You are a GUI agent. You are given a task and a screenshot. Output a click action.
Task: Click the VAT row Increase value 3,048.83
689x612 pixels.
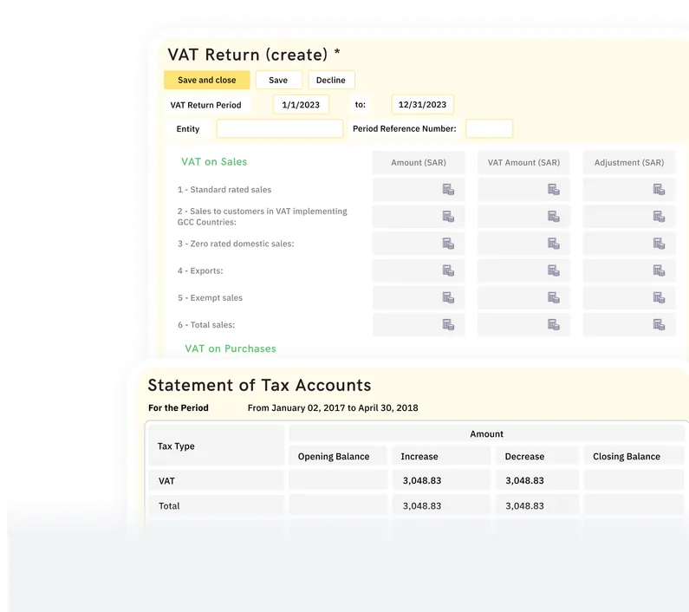[x=422, y=480]
